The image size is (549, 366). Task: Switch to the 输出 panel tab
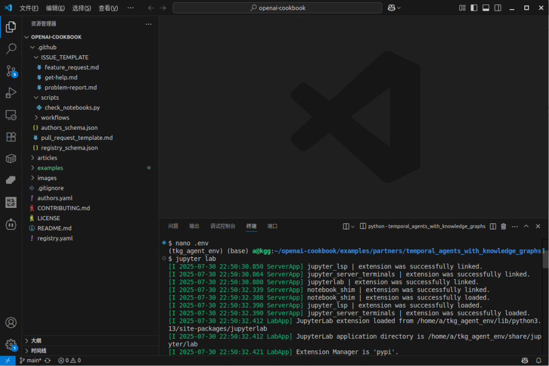(194, 226)
